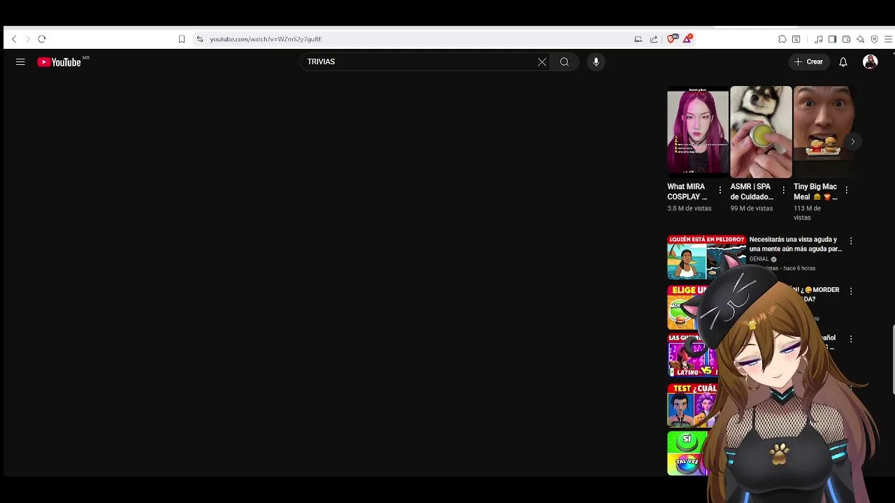Click the youtube.com address bar URL

[266, 39]
